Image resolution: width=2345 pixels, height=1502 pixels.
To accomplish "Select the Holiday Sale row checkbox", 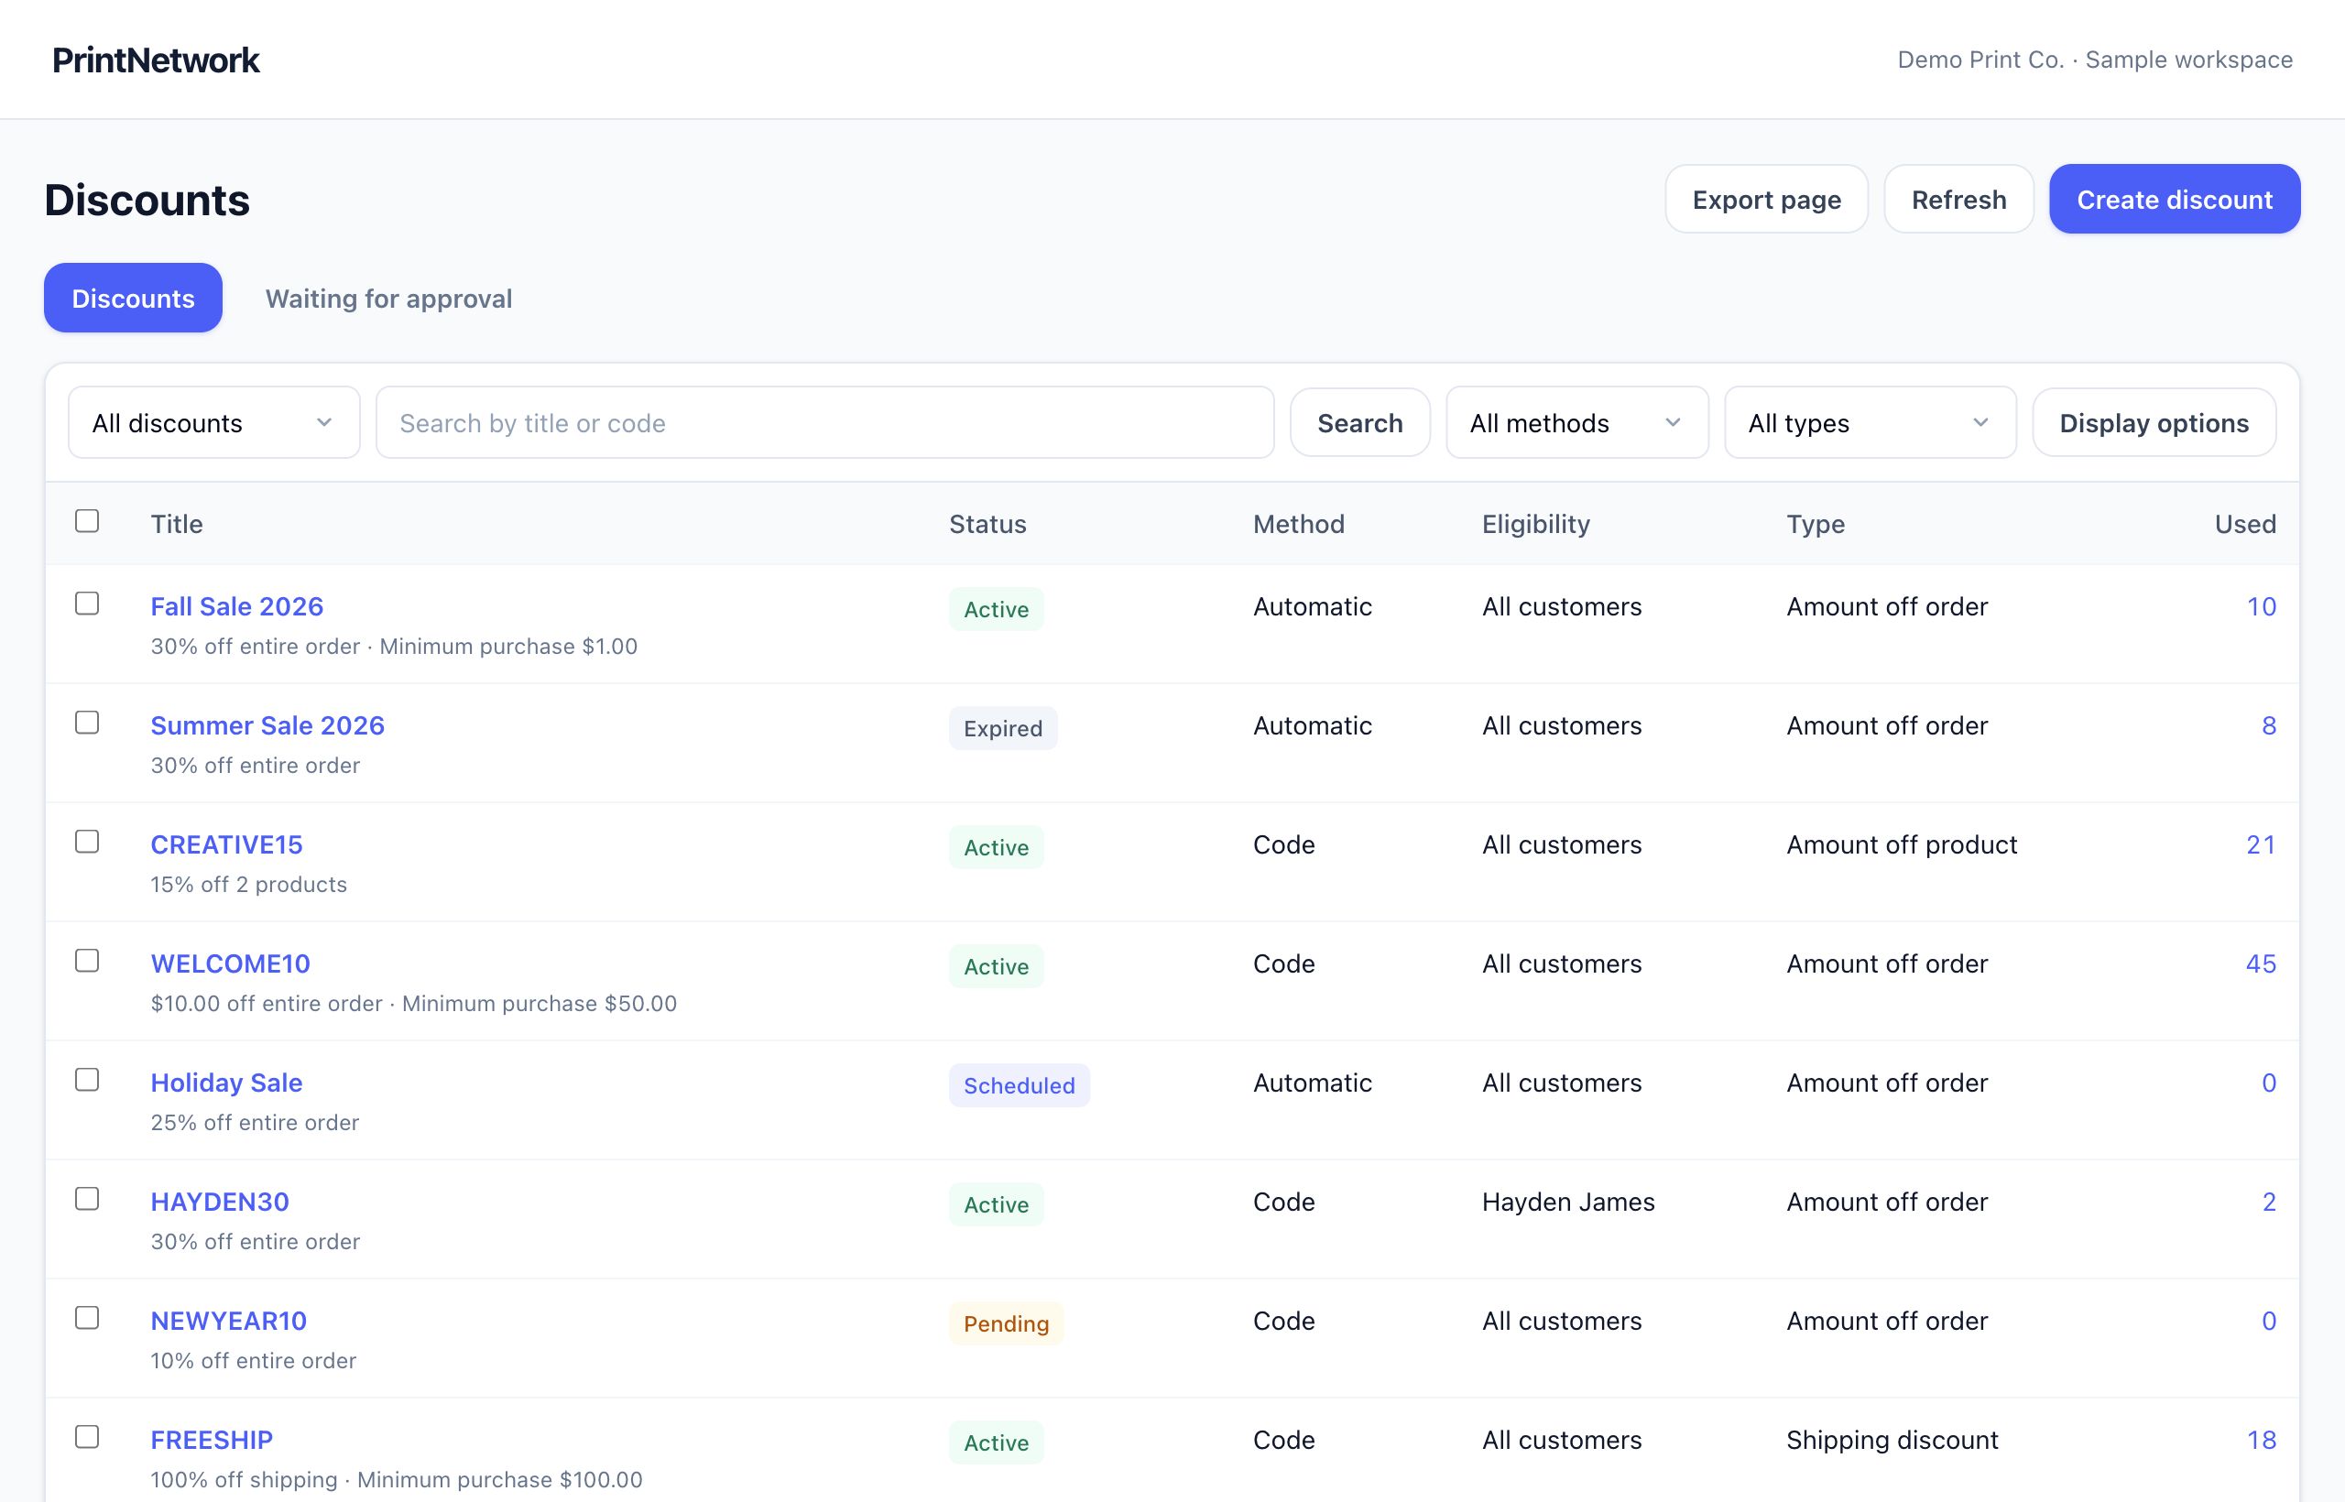I will point(87,1080).
